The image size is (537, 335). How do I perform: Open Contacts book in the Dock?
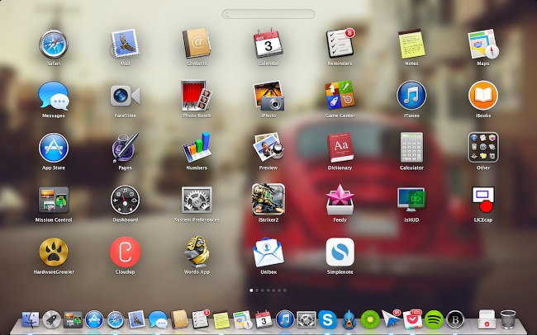[179, 319]
